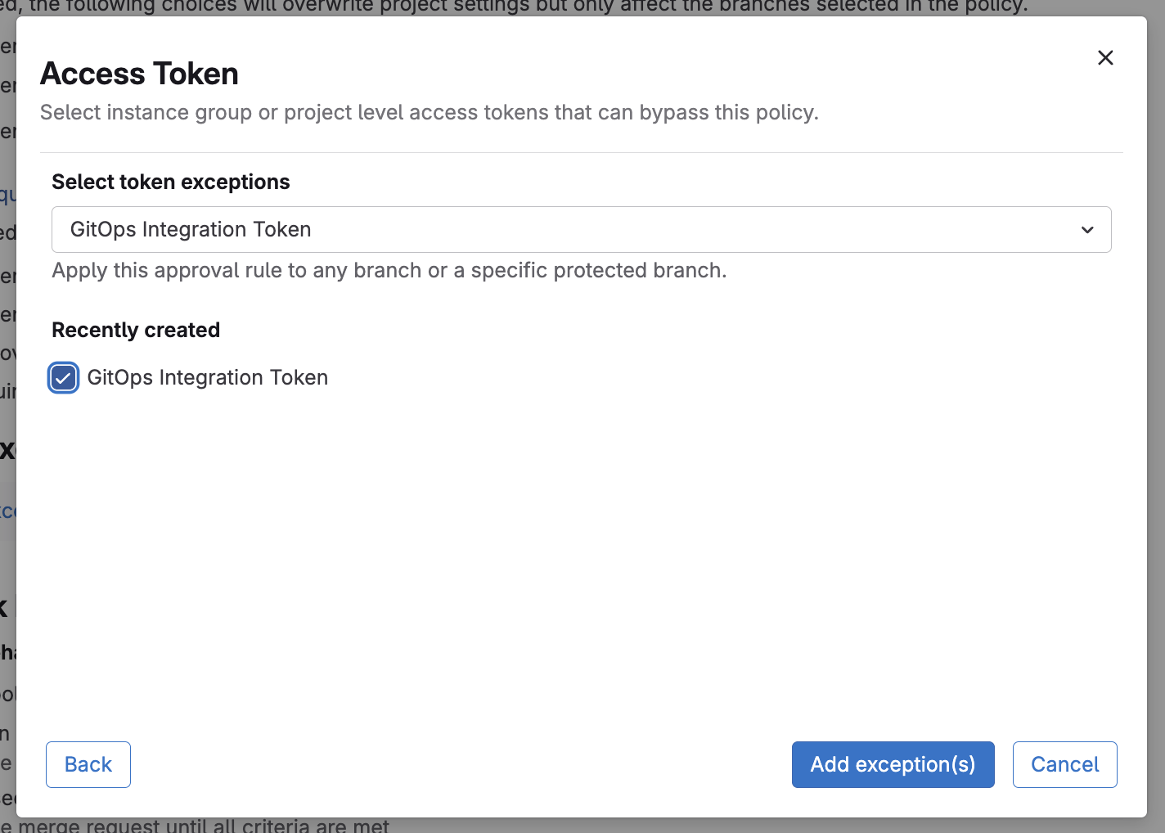Click the Recently created section heading
The height and width of the screenshot is (833, 1165).
coord(136,330)
